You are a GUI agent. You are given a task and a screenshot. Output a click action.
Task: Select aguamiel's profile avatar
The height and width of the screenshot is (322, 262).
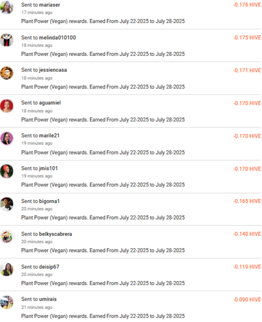coord(7,106)
